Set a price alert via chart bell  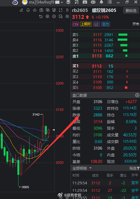28,10
